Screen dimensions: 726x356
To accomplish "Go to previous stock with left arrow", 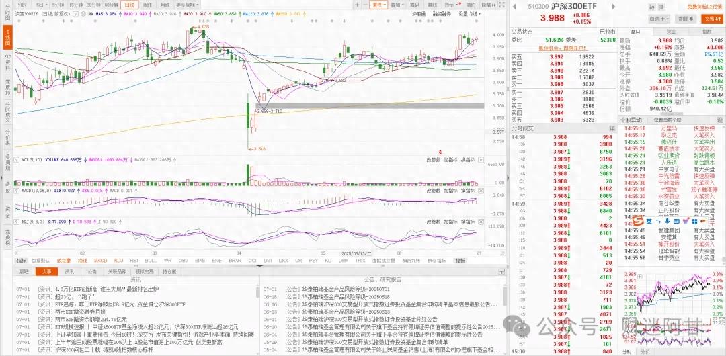I will point(514,7).
